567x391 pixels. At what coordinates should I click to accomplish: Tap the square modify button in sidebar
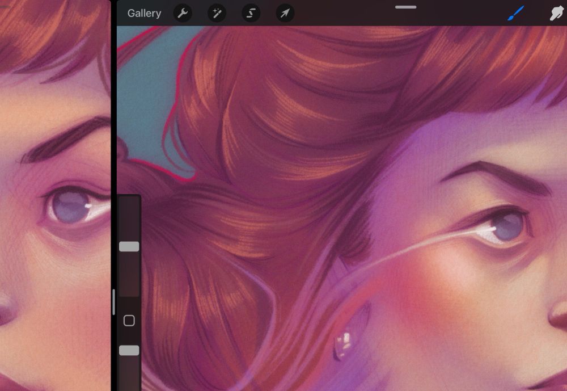(x=129, y=321)
